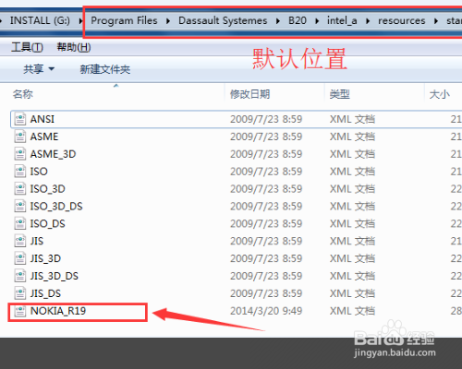Click XML 文档 type in ISO_3D_DS row
462x369 pixels.
click(352, 207)
